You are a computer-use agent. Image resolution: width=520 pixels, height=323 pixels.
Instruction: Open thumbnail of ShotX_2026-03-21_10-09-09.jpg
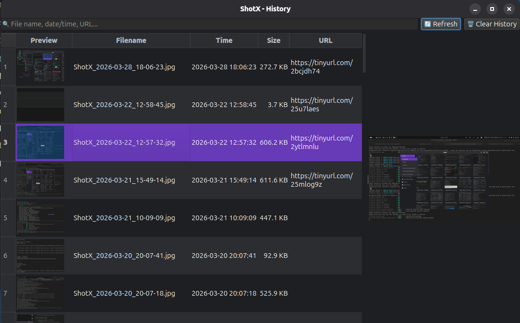[x=41, y=218]
